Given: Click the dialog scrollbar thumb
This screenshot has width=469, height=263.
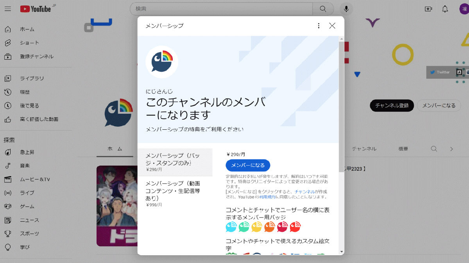Looking at the screenshot, I should [x=341, y=107].
